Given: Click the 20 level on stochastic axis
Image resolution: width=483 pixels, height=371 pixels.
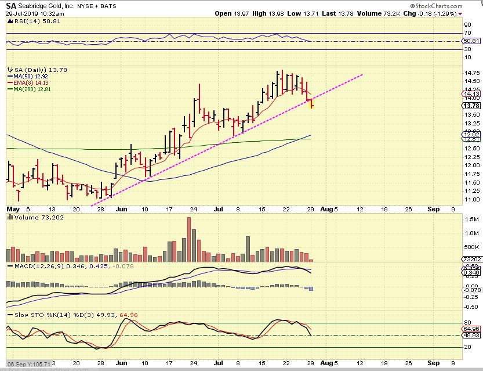Looking at the screenshot, I should point(467,347).
